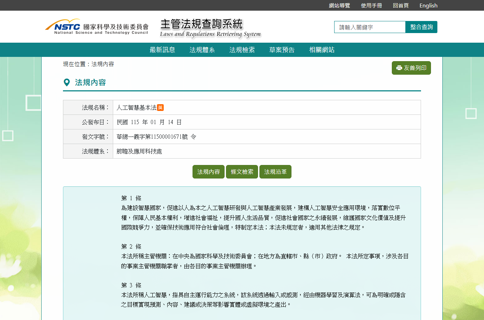
Task: Click the 法規名稱： label cell
Action: [88, 107]
